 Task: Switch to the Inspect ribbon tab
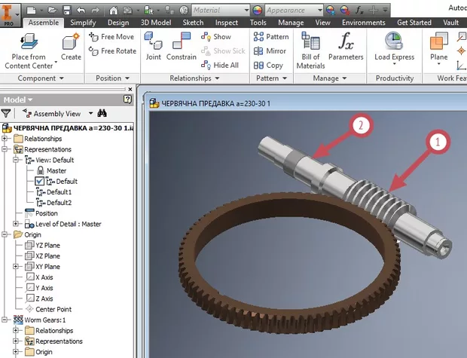pyautogui.click(x=227, y=23)
